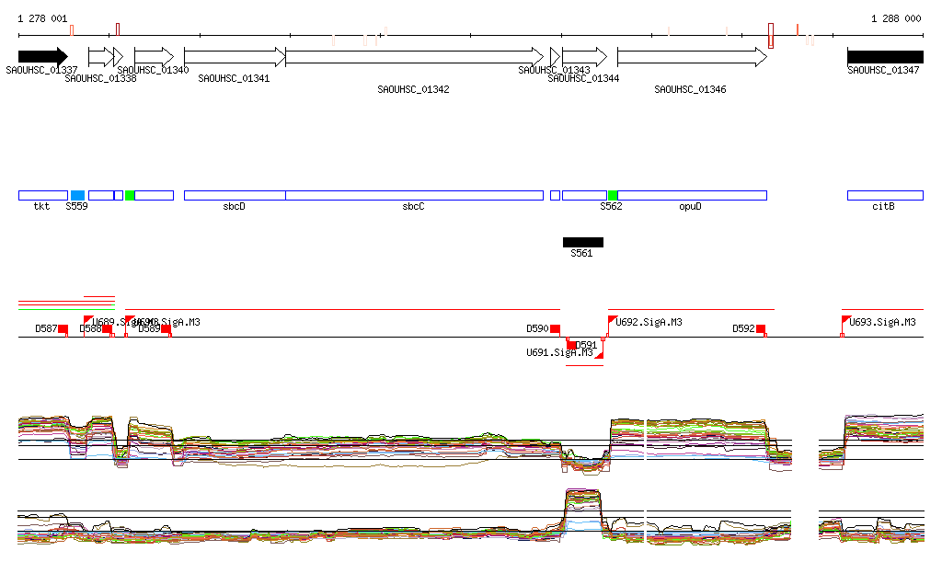Click the D590 red terminator marker

tap(555, 329)
